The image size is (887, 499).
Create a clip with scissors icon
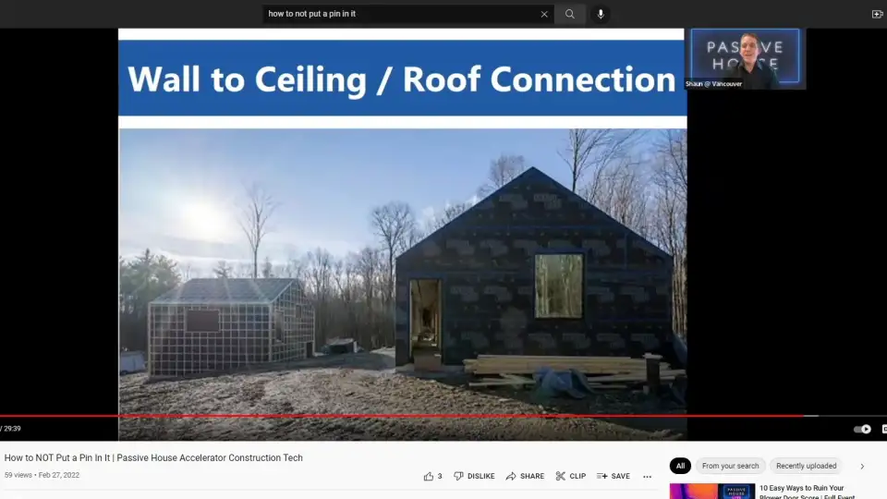[570, 476]
